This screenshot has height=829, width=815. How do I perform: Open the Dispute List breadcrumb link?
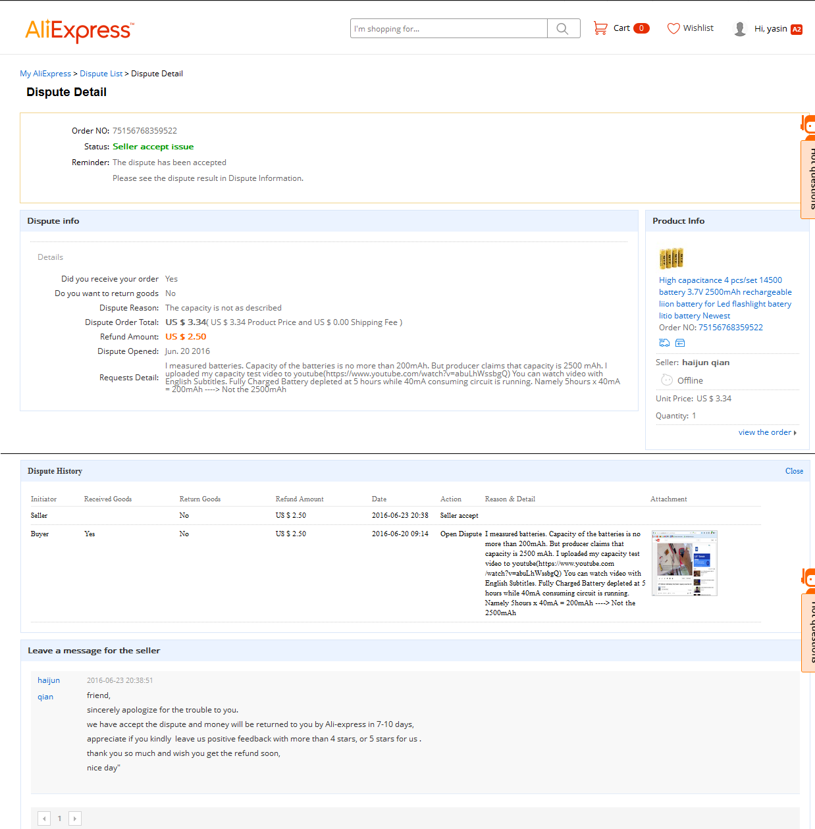[101, 74]
